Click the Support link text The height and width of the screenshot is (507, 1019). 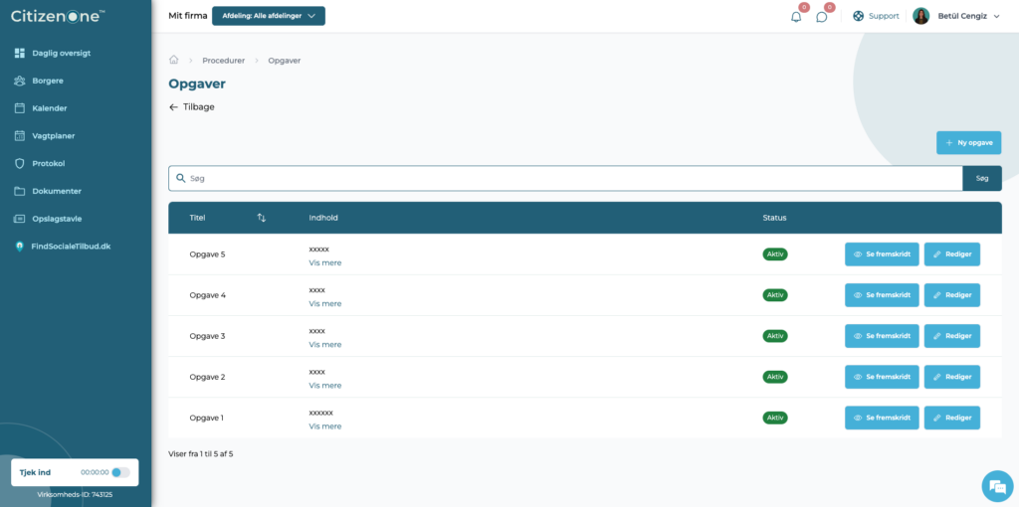tap(884, 16)
